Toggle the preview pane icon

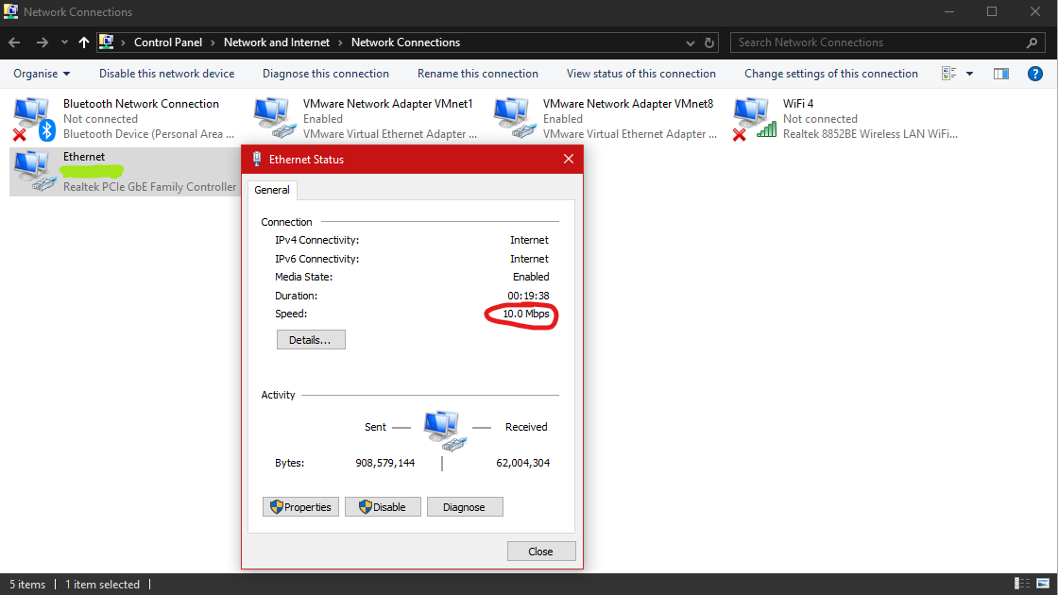point(1001,73)
